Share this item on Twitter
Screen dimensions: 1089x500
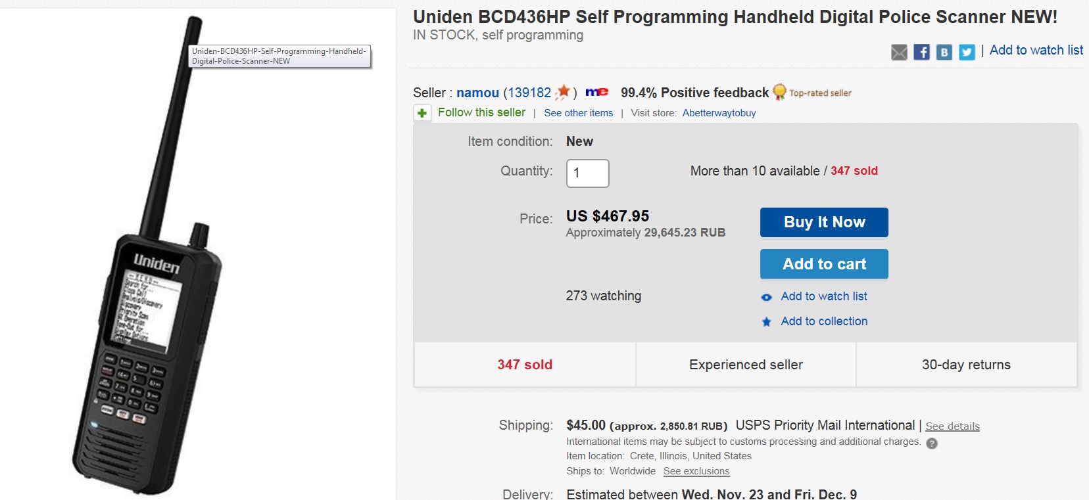tap(967, 52)
